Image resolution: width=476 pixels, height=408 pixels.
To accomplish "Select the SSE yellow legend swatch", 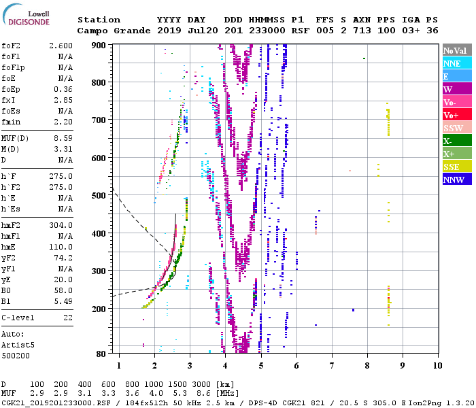I will (x=457, y=167).
